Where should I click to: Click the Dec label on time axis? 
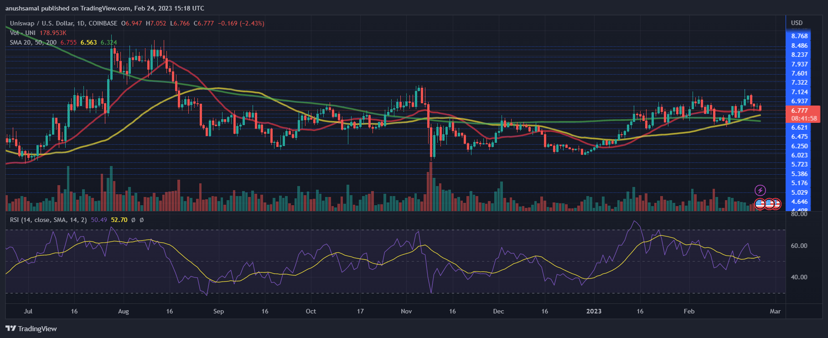[498, 311]
